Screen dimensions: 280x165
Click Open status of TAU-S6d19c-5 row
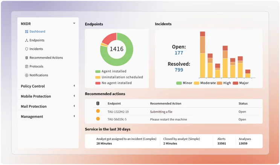coord(242,119)
